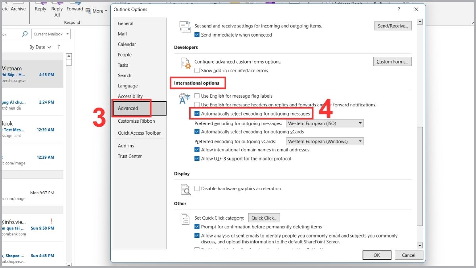Viewport: 476px width, 268px height.
Task: Click the Display magnifier icon
Action: pos(185,189)
